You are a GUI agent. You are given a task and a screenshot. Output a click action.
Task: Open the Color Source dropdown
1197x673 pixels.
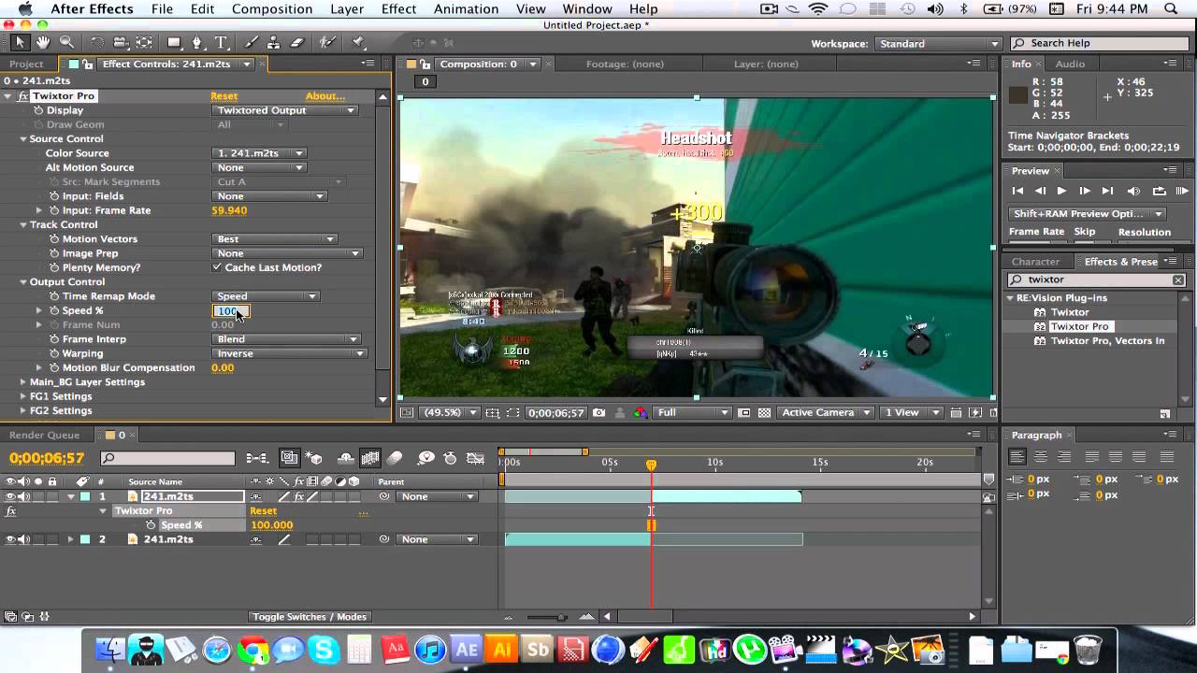(x=259, y=153)
